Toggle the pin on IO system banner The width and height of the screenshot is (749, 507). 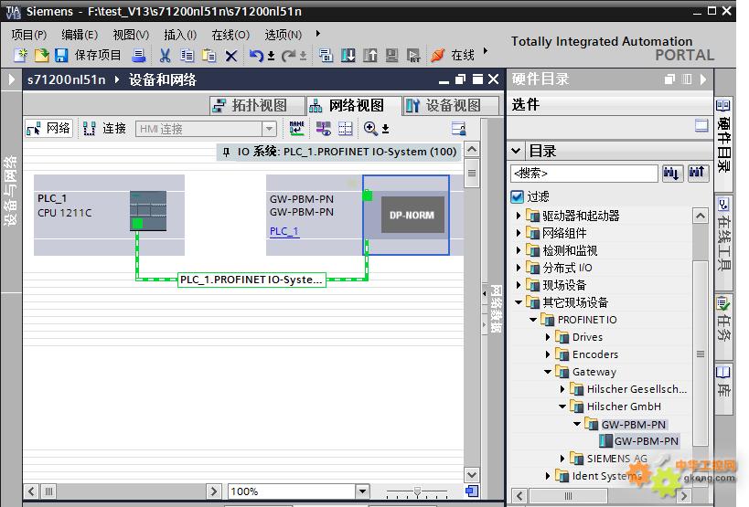coord(227,153)
